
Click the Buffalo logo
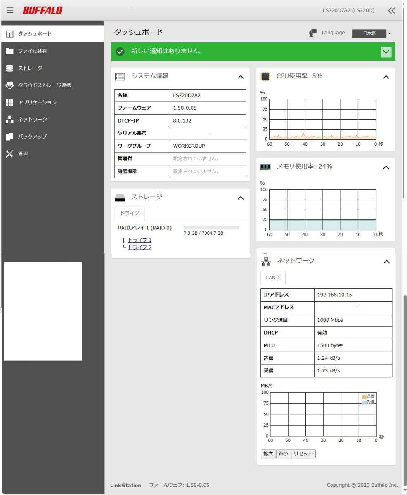(x=43, y=10)
